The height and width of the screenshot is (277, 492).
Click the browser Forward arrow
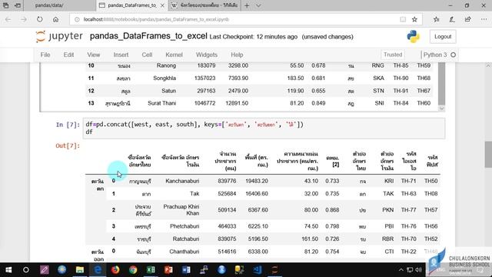coord(24,19)
